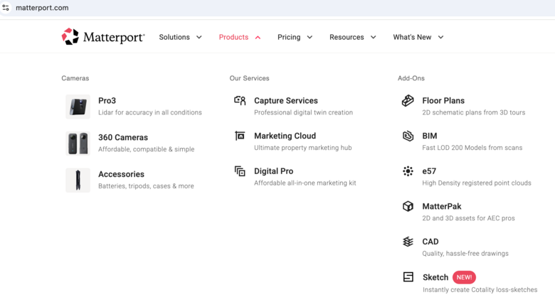Click the CAD layers icon

point(408,242)
